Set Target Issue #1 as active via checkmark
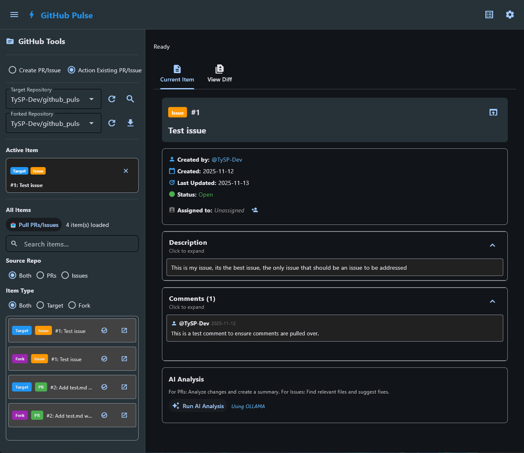The height and width of the screenshot is (453, 524). pyautogui.click(x=105, y=330)
